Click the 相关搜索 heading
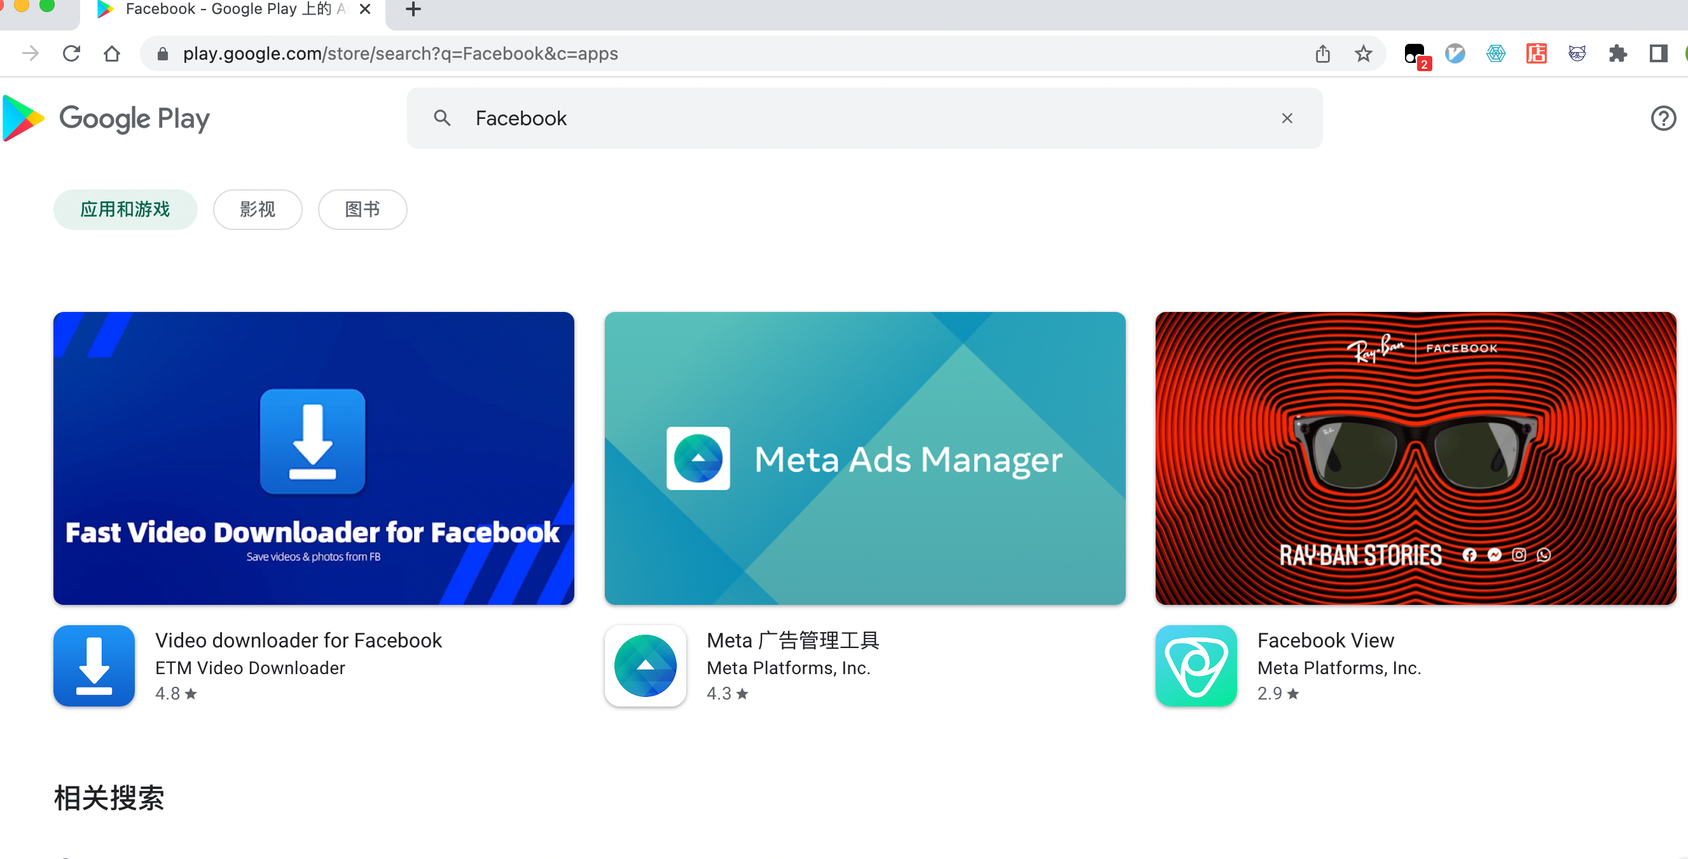1688x859 pixels. coord(109,798)
